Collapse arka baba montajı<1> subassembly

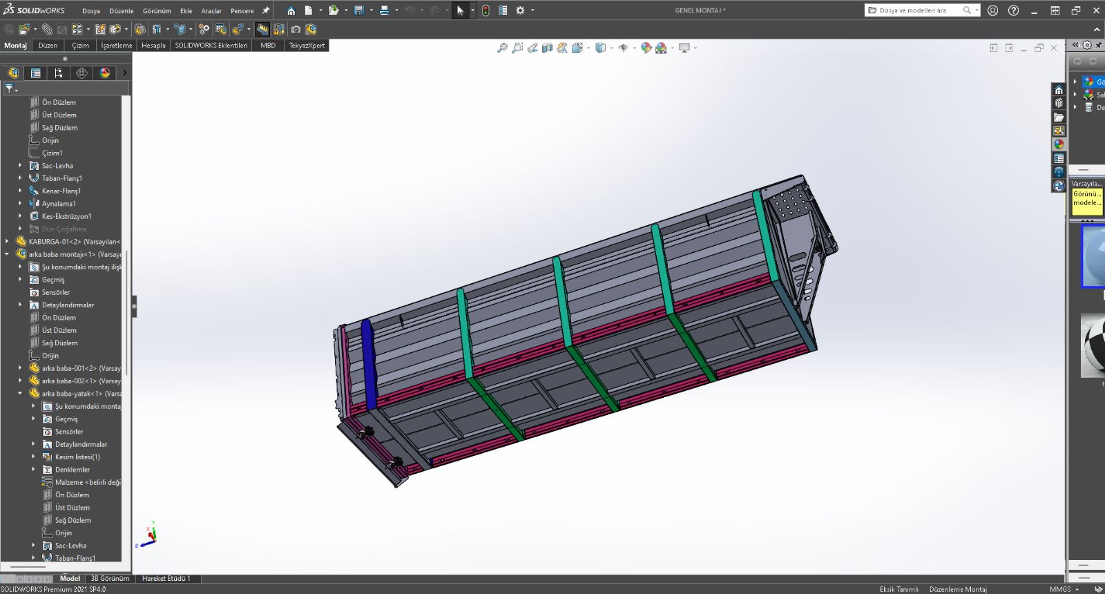click(x=7, y=254)
